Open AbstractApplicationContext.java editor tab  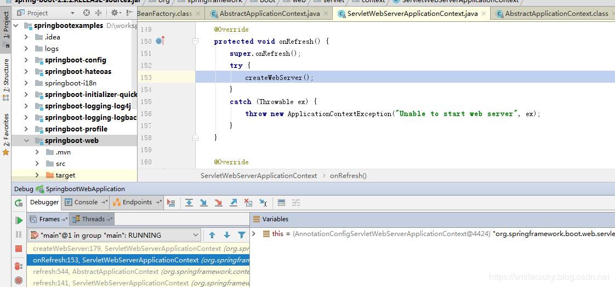click(x=270, y=14)
